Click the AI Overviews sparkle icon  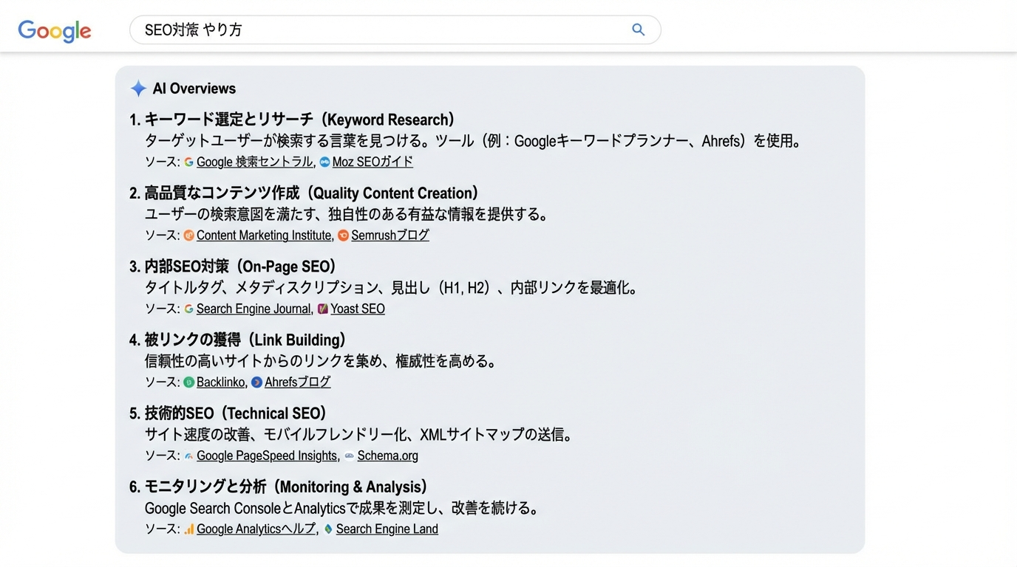tap(137, 88)
